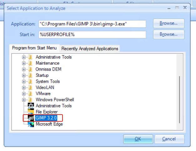196x151 pixels.
Task: Select Microsoft Edge text in the list
Action: point(49,124)
